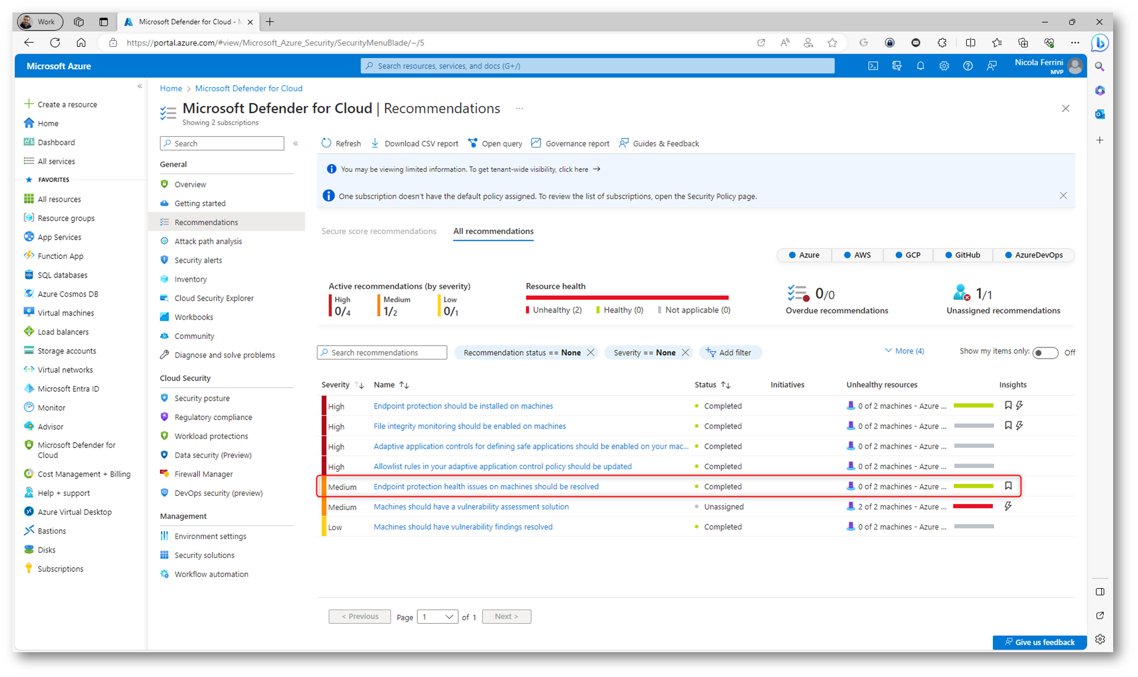
Task: Click Download CSV report icon
Action: pyautogui.click(x=375, y=143)
